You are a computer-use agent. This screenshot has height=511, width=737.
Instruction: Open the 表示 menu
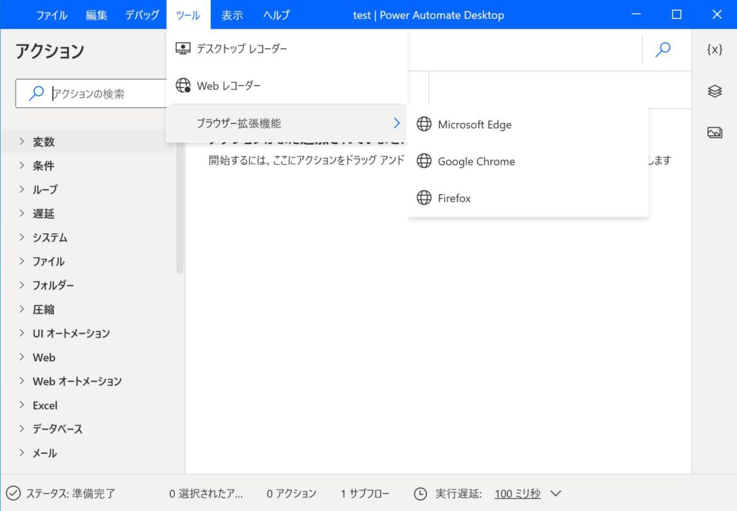pos(232,15)
